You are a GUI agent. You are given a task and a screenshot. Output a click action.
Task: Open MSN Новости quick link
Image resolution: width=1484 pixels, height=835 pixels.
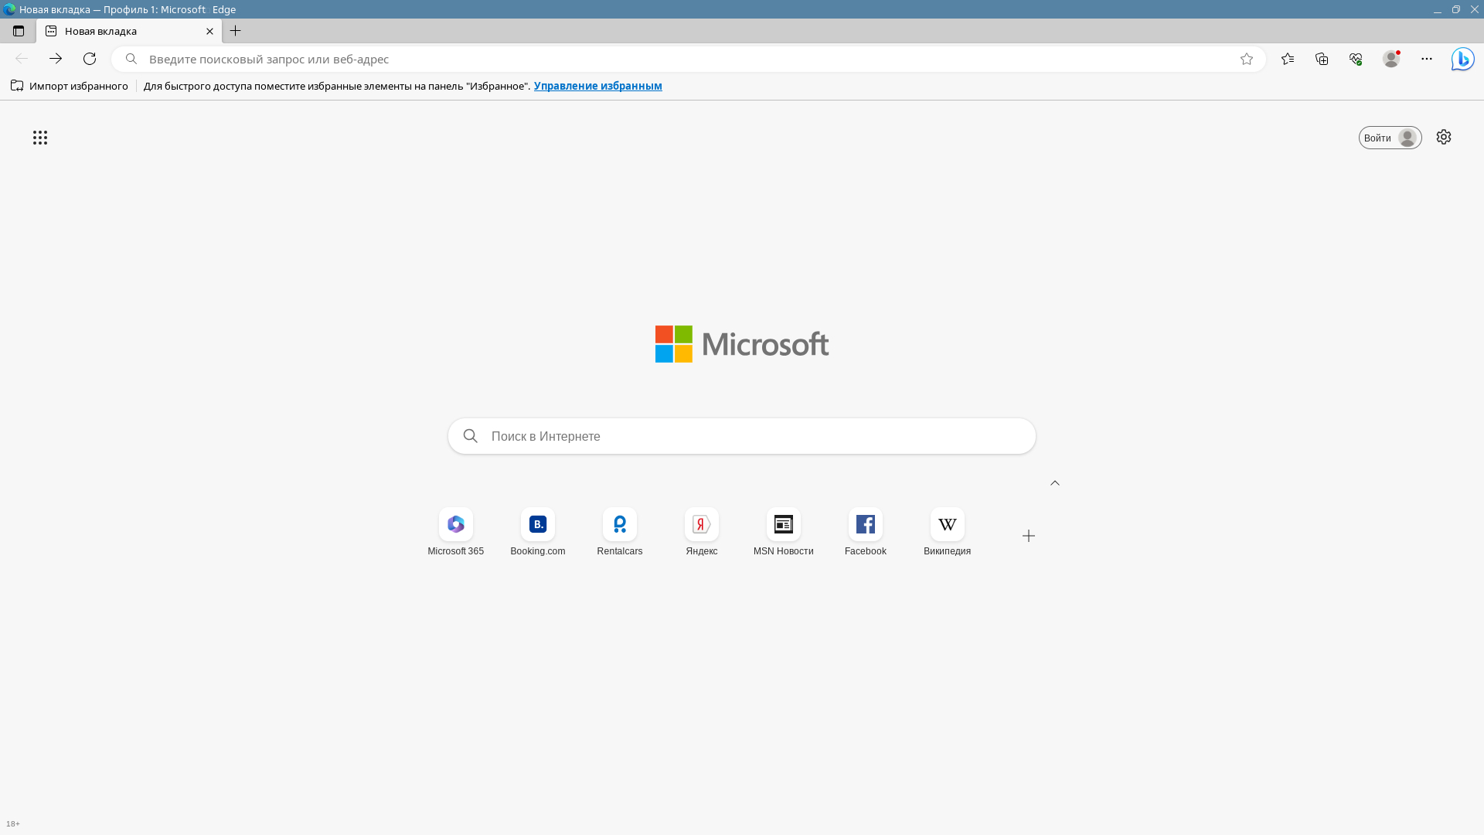[784, 533]
